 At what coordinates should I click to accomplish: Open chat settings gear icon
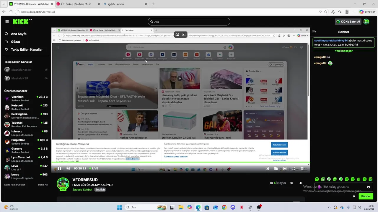[x=354, y=196]
